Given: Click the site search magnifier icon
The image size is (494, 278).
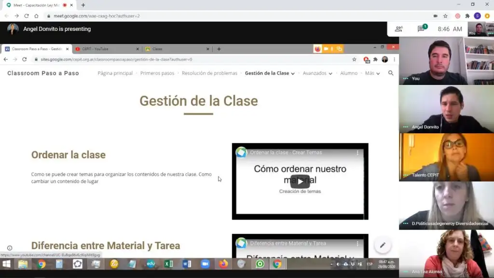Looking at the screenshot, I should 391,73.
